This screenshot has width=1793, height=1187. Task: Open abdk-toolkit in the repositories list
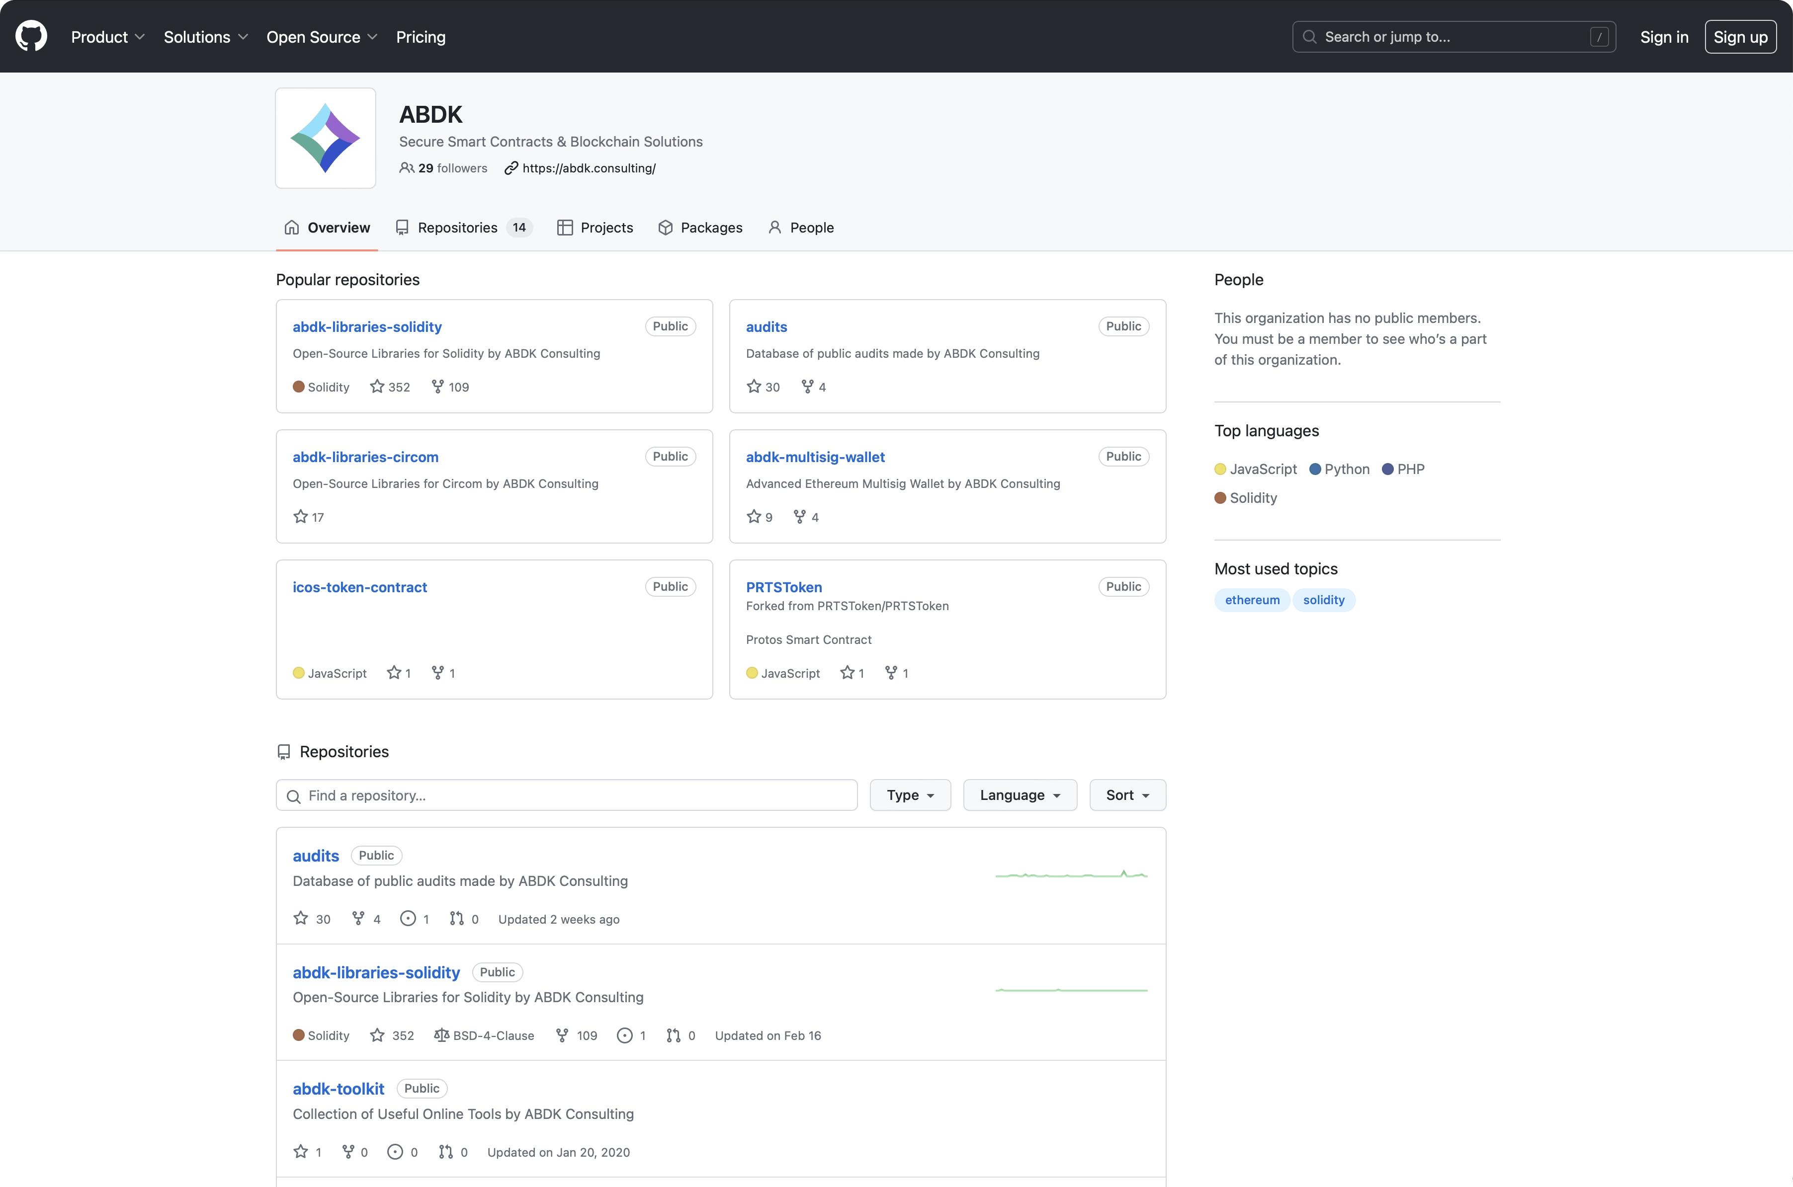[339, 1088]
